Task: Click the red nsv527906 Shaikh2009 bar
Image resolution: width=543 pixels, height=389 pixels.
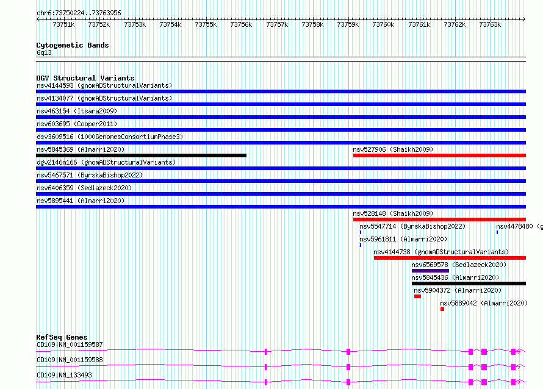Action: click(439, 155)
